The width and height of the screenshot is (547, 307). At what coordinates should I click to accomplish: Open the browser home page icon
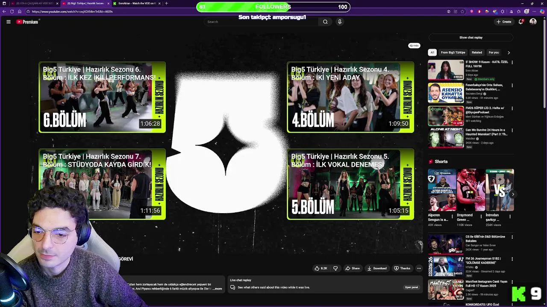(x=20, y=12)
